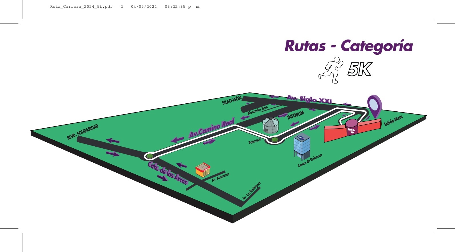The width and height of the screenshot is (455, 252).
Task: Click the Ruta_Carrera_2024_5k.pdf file name header
Action: tap(81, 7)
